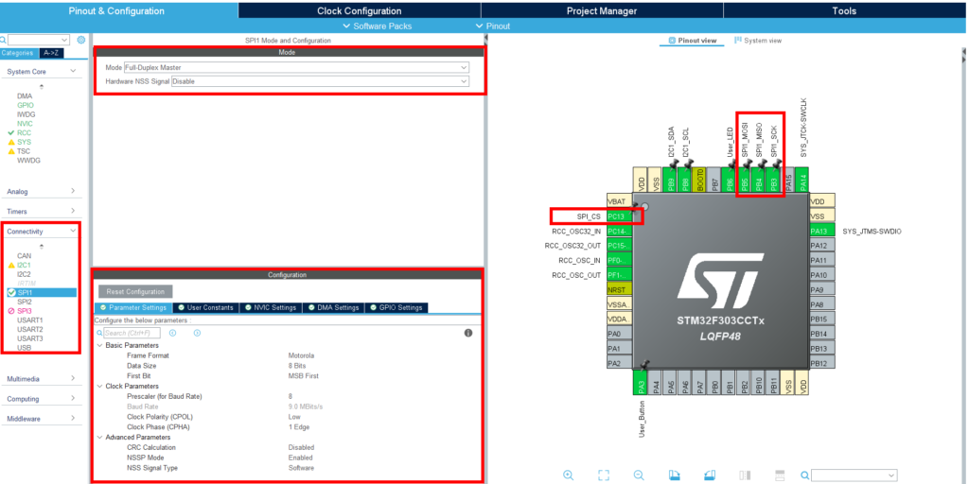Rotate the chip view counter-clockwise
Screen dimensions: 969x484
tap(710, 475)
